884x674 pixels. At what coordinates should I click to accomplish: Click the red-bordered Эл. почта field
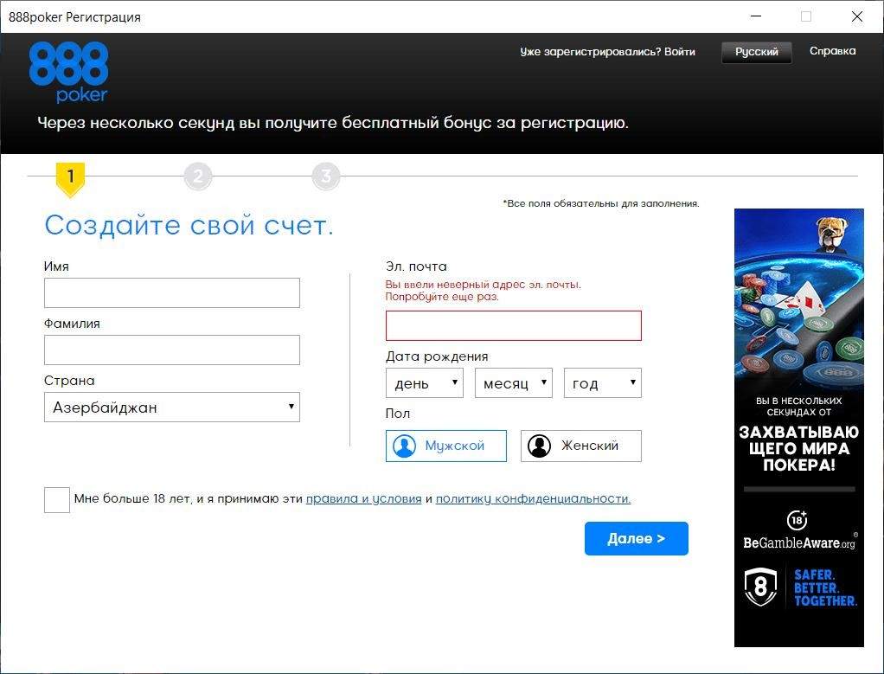tap(514, 325)
